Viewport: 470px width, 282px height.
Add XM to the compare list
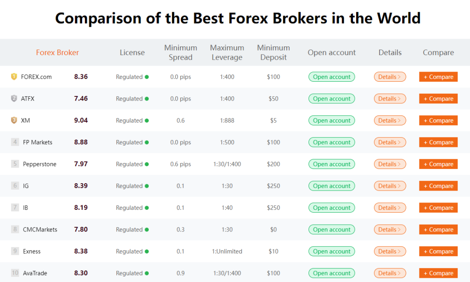pos(438,120)
